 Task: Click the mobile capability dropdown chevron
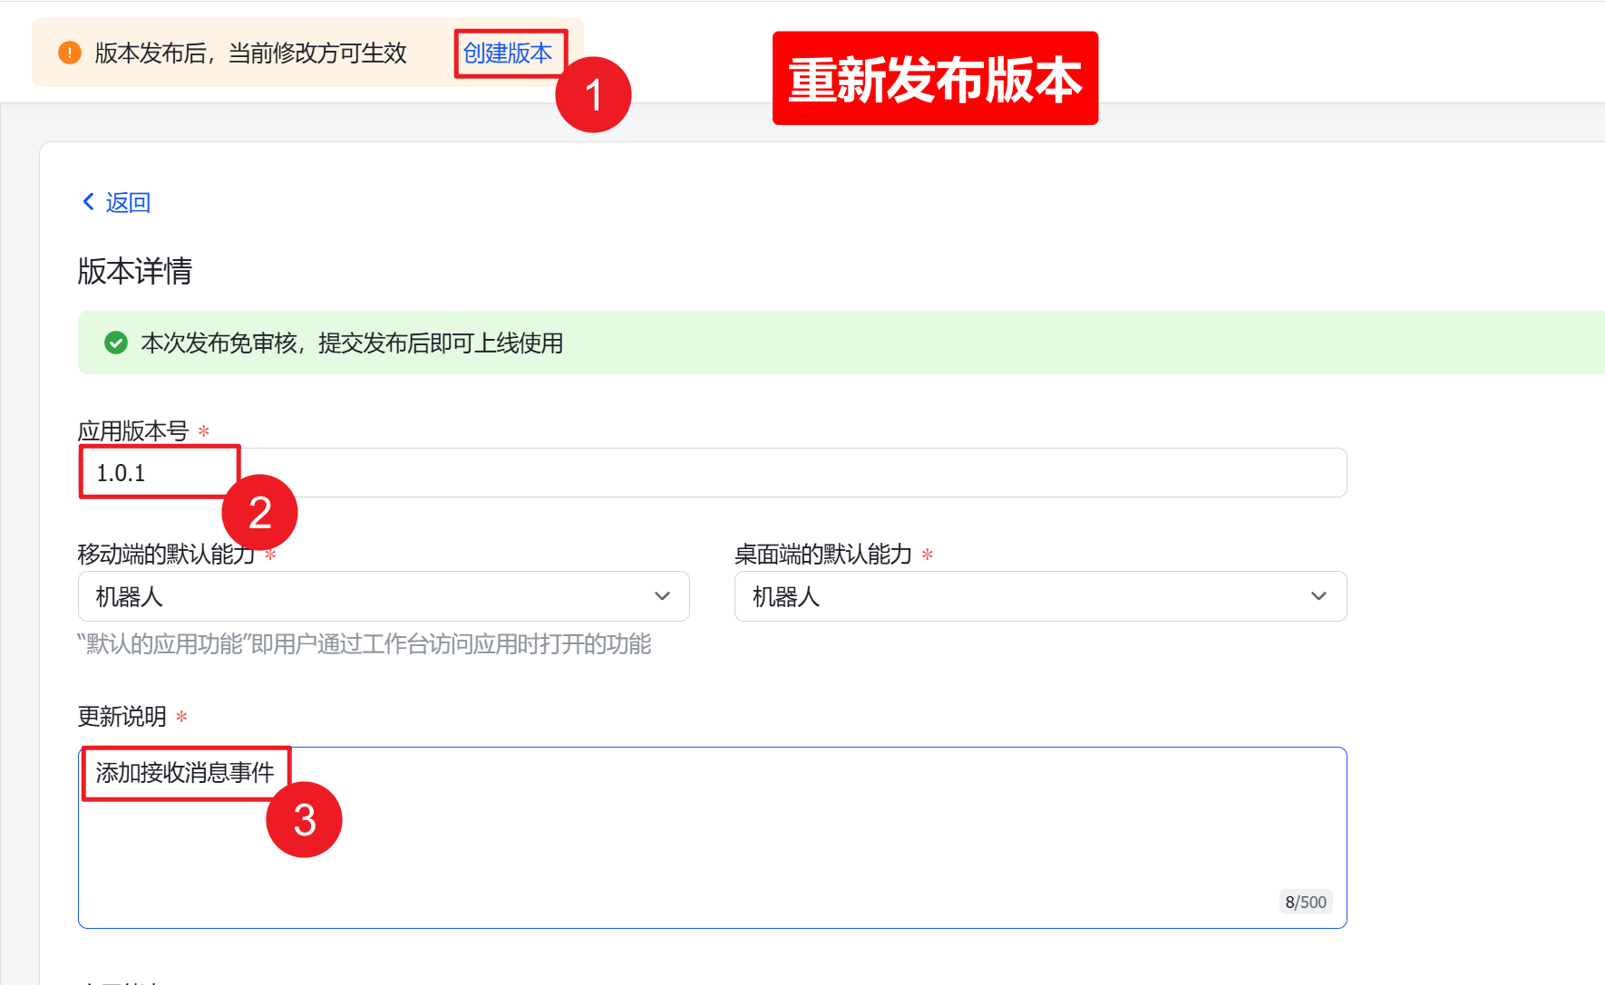(x=661, y=596)
